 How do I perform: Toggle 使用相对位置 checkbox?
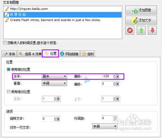tap(8, 69)
